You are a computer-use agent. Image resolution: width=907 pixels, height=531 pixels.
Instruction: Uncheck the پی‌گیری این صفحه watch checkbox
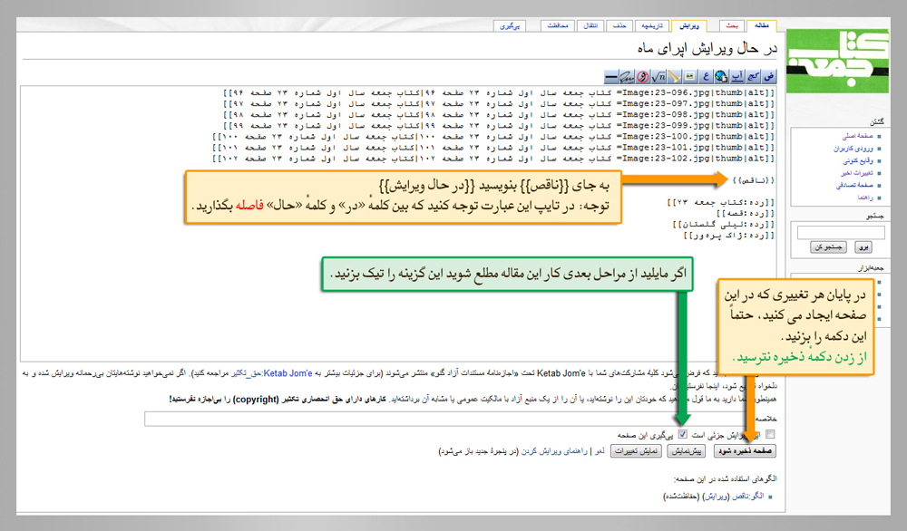pos(683,434)
